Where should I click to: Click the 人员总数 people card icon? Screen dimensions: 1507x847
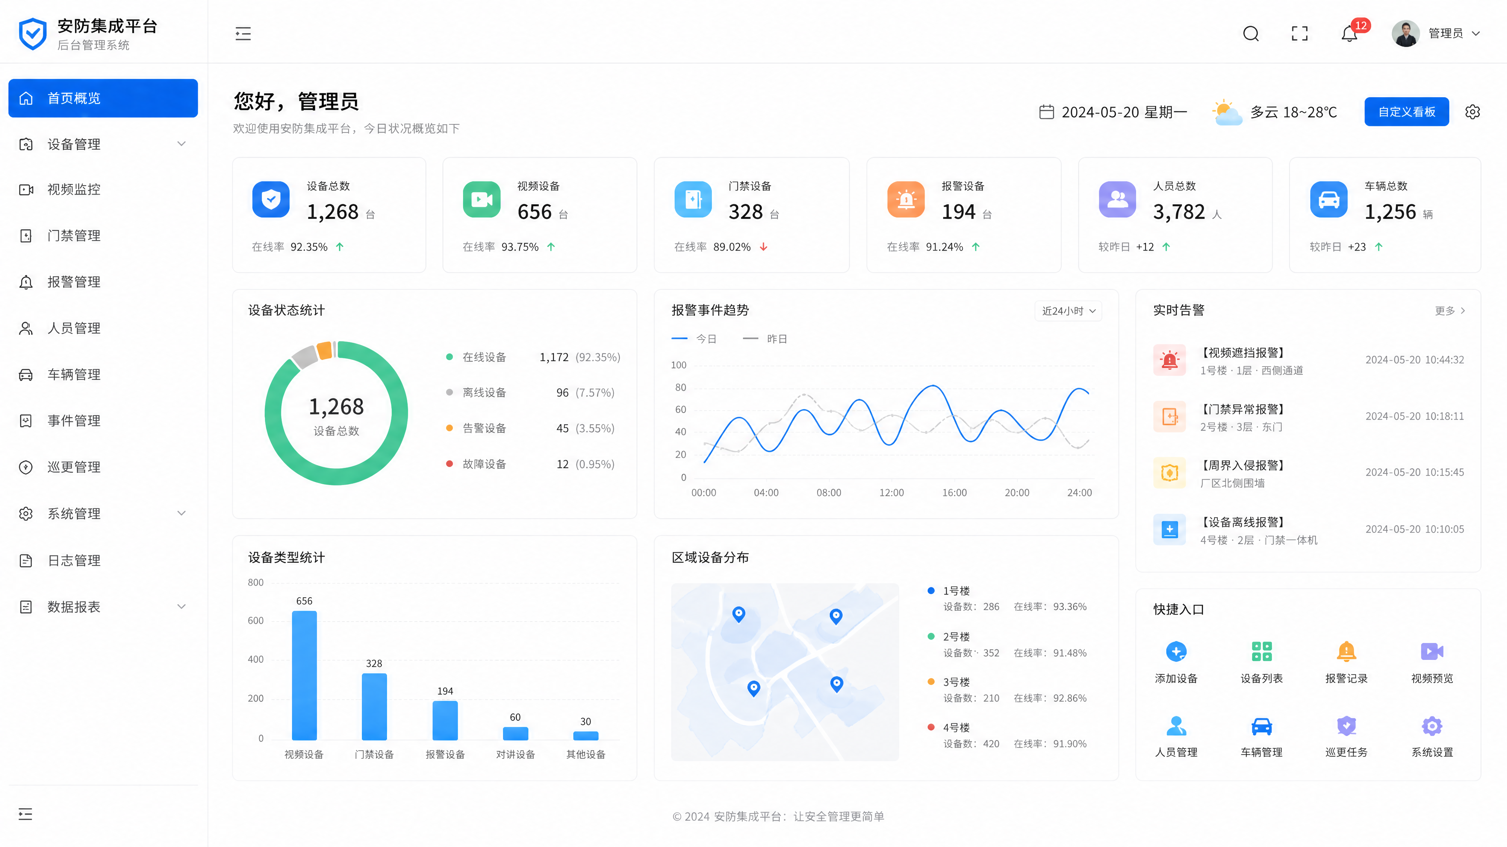tap(1117, 199)
